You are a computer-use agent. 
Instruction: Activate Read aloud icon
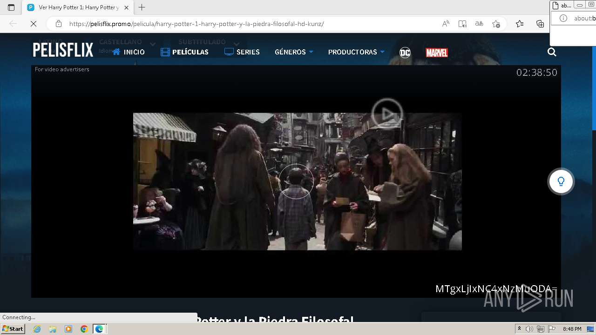(446, 24)
